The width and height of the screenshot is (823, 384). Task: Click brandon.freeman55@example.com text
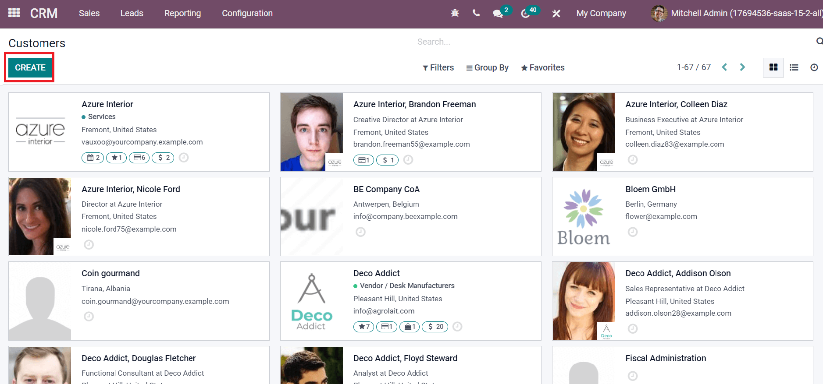pyautogui.click(x=412, y=144)
